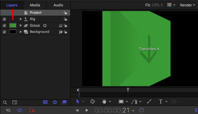Toggle the audio mute speaker button

click(x=8, y=110)
